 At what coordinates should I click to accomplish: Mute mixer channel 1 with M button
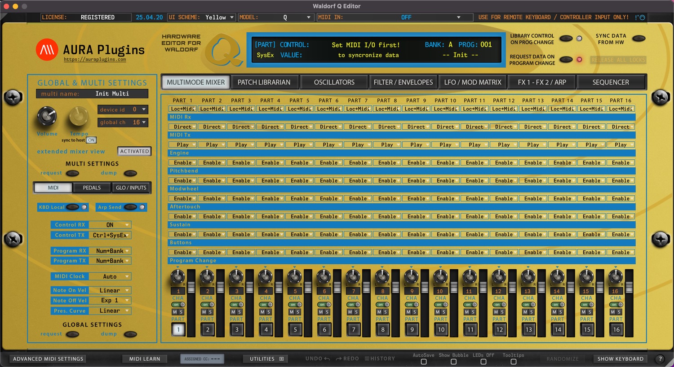tap(175, 312)
